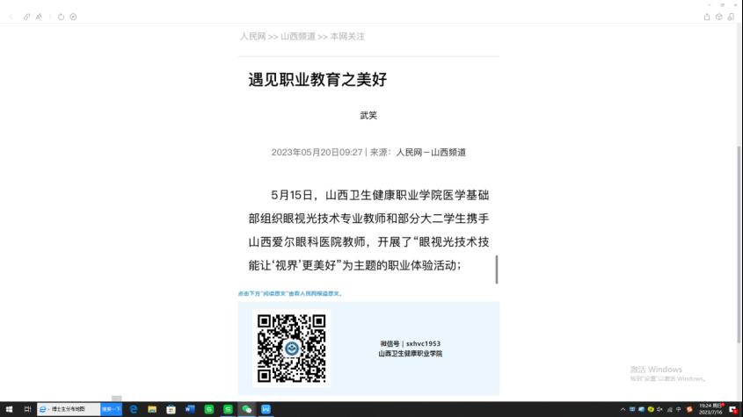743x417 pixels.
Task: Click the blue 阅读原文 hint text
Action: (290, 294)
